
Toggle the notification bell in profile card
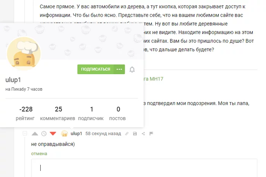pyautogui.click(x=132, y=70)
